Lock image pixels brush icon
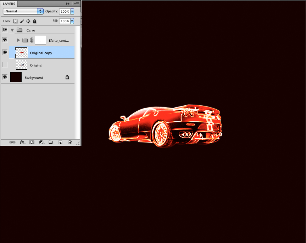 pos(22,21)
